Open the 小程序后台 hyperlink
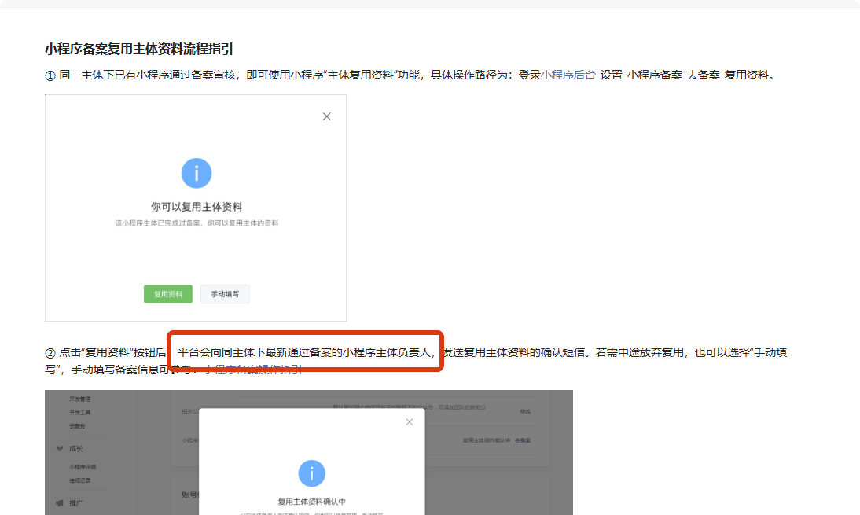 568,75
